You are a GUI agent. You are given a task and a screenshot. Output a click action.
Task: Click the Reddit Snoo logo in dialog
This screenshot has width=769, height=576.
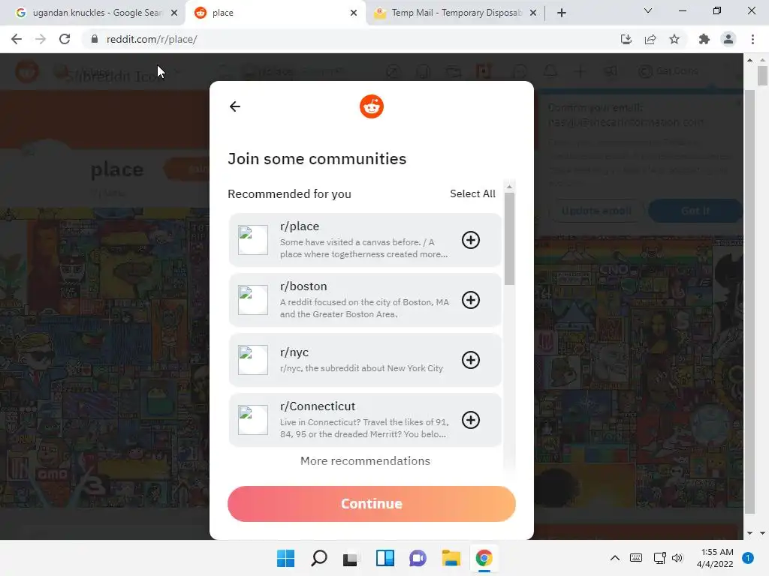click(371, 106)
